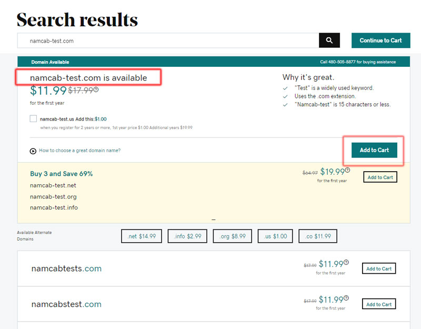Choose the .co $11.99 alternate domain

[x=318, y=236]
